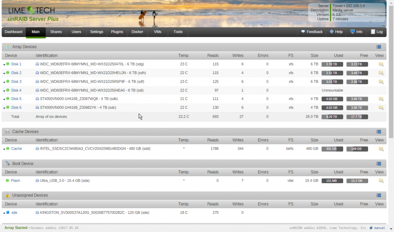Click the Unmountable status text for Disk 4
This screenshot has width=394, height=232.
(x=332, y=90)
